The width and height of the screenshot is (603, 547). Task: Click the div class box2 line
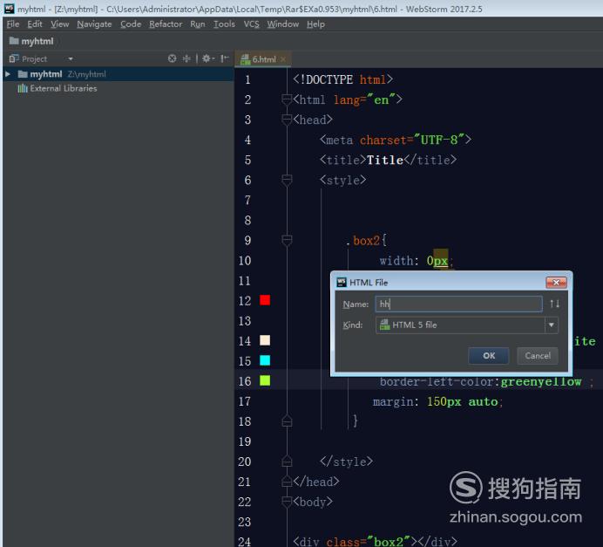[375, 542]
